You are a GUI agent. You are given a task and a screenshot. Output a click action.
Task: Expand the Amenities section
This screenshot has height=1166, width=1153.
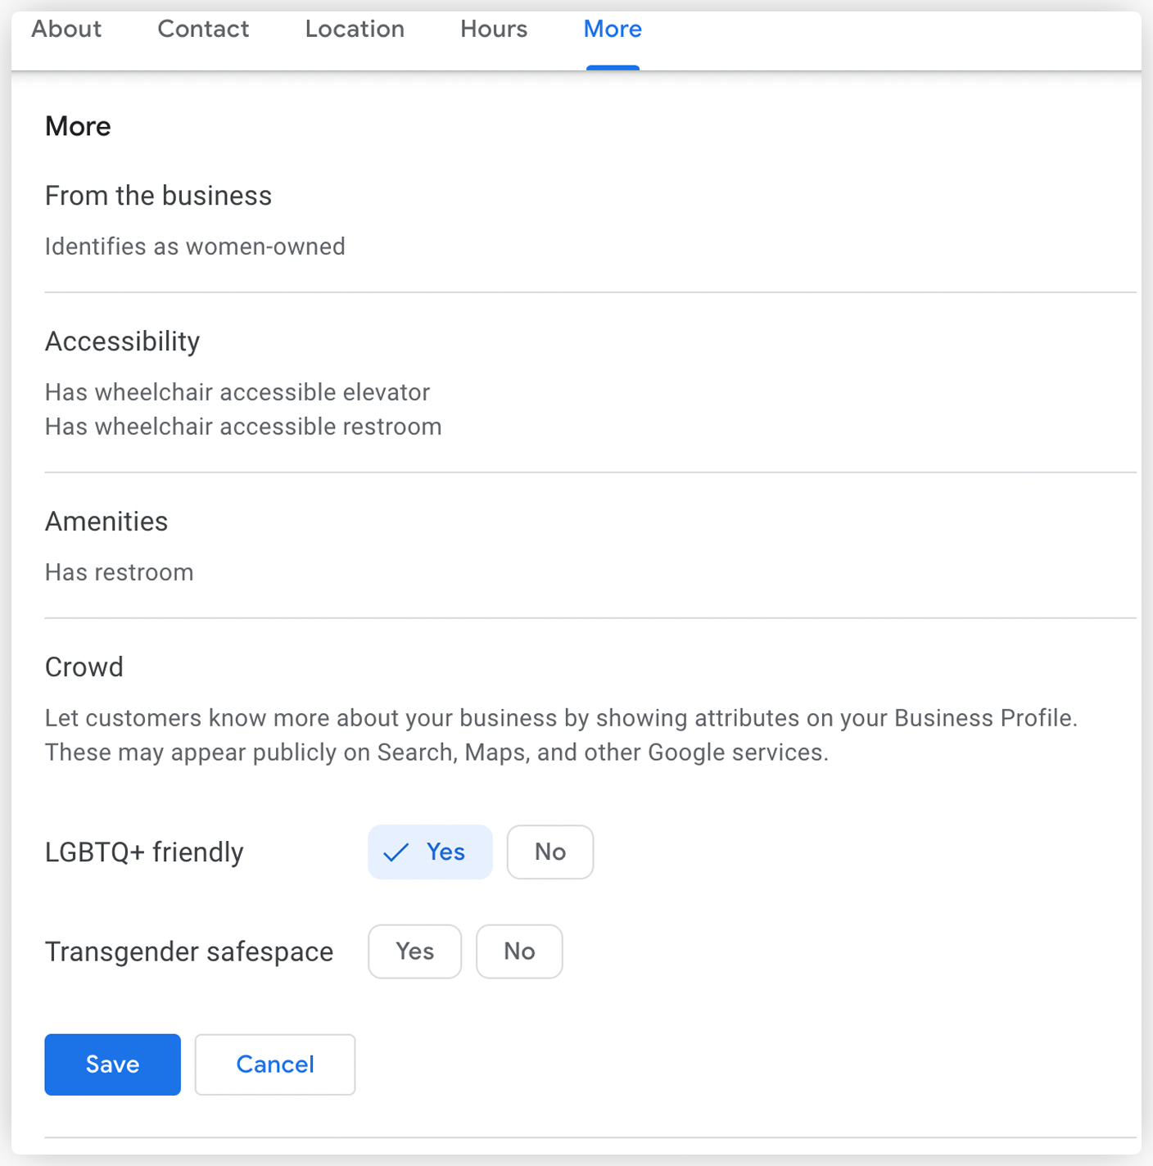pyautogui.click(x=106, y=522)
